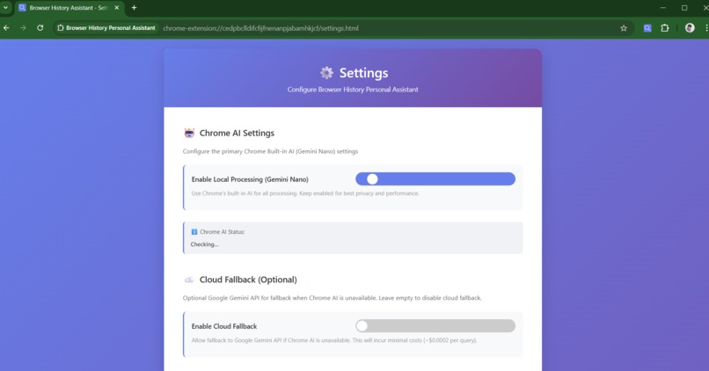Minimize the Chrome window

pos(663,8)
